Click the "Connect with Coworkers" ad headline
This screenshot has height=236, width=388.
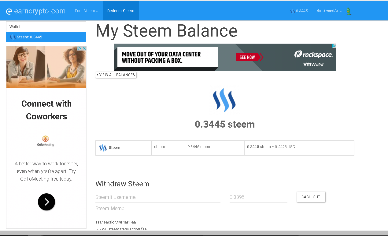click(46, 110)
